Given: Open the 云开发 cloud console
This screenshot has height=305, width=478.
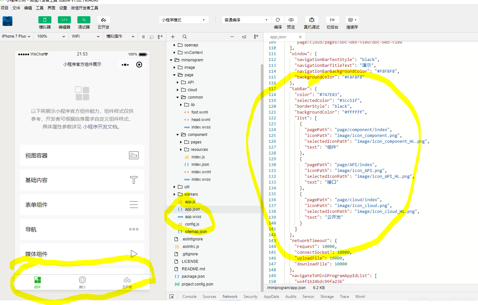Looking at the screenshot, I should [x=103, y=20].
